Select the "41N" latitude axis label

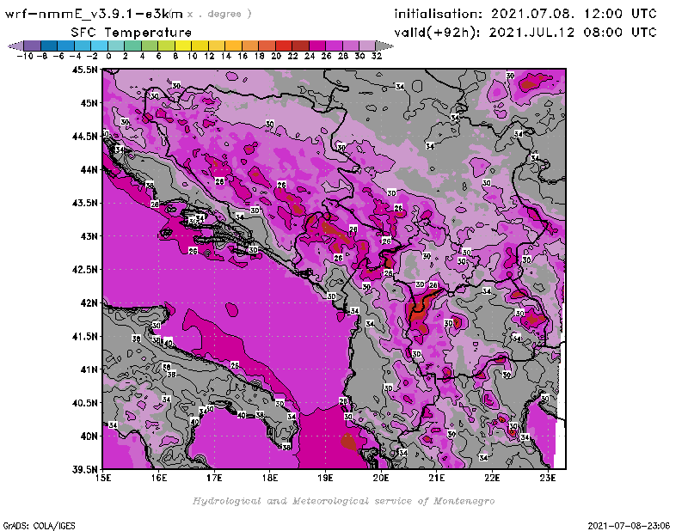click(89, 369)
